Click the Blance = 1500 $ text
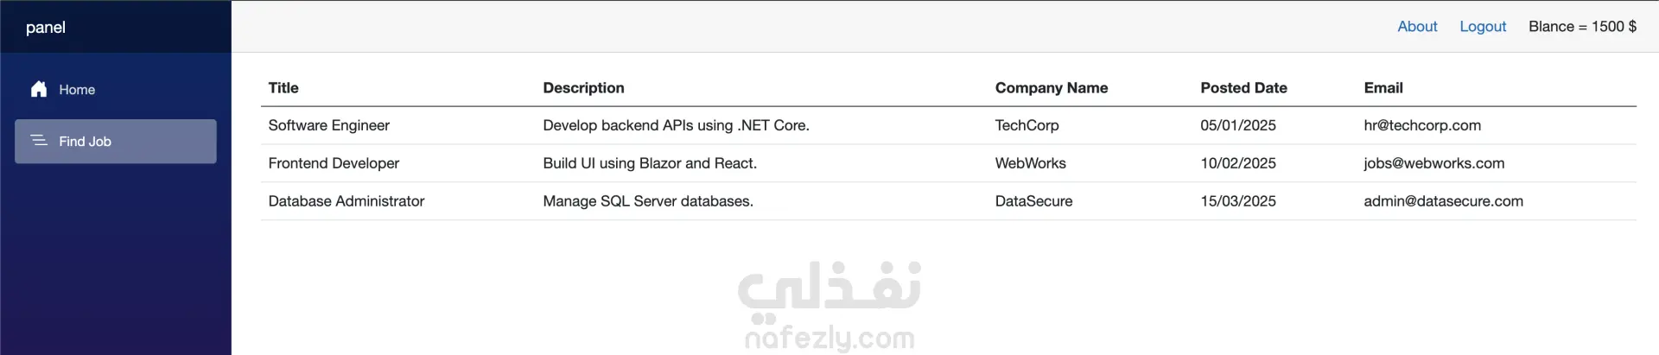The width and height of the screenshot is (1659, 355). click(1582, 27)
